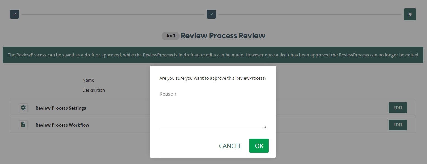
Task: Click the approval confirmation question text
Action: (x=213, y=78)
